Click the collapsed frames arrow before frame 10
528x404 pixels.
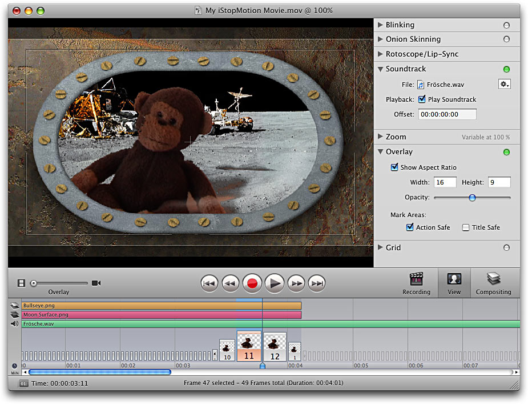215,355
